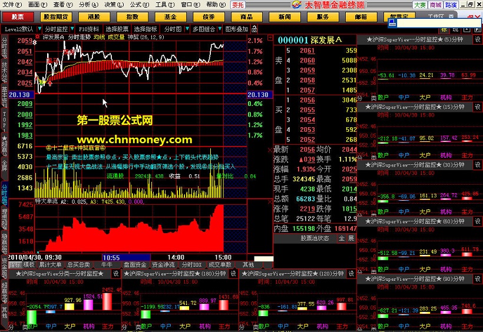Click the 新闻 button
Screen dimensions: 483x332
(284, 17)
